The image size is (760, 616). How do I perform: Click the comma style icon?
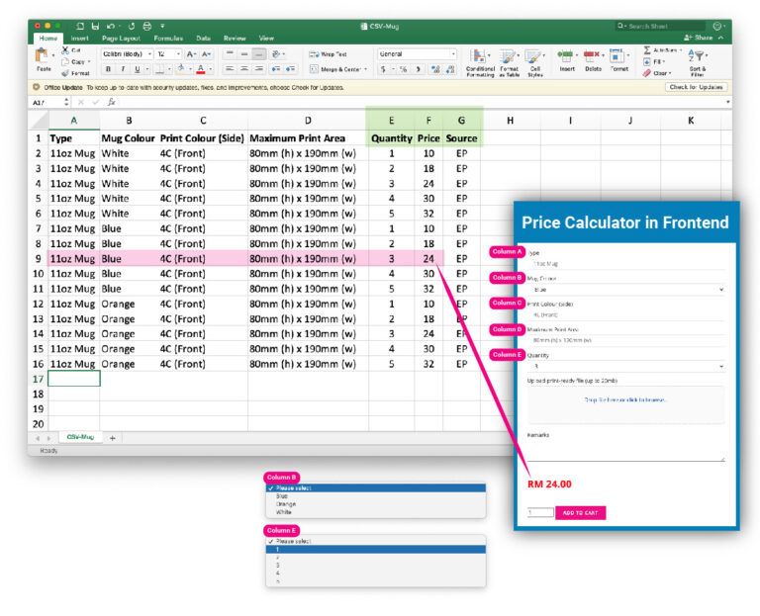coord(418,69)
